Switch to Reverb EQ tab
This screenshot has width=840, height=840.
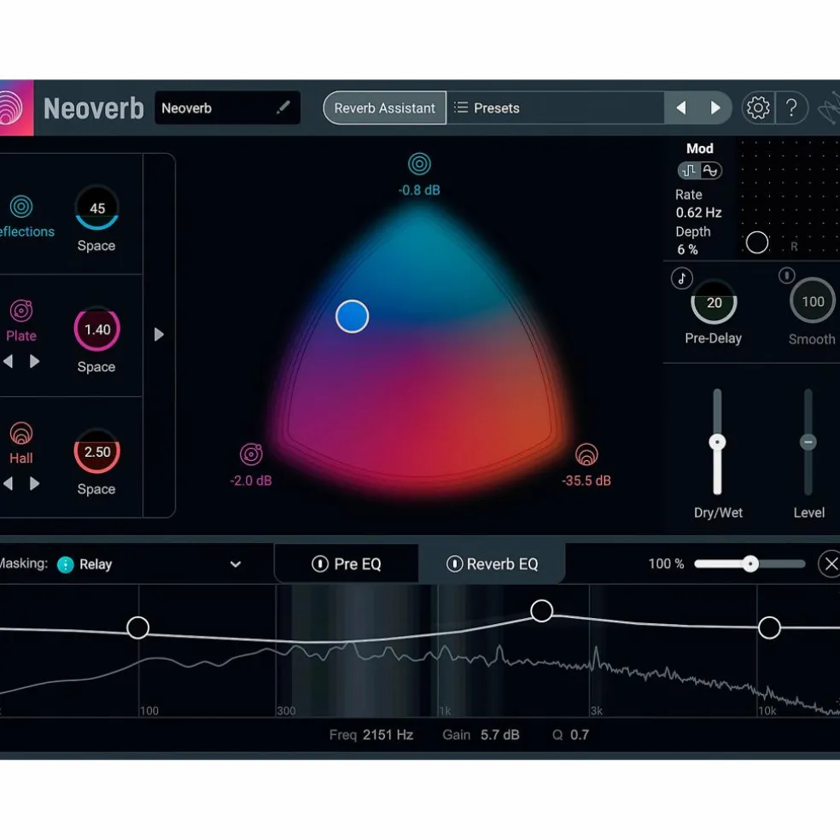click(492, 563)
